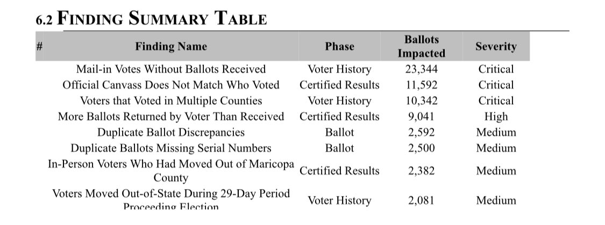Click the "Duplicate Ballot Discrepancies" finding

171,132
